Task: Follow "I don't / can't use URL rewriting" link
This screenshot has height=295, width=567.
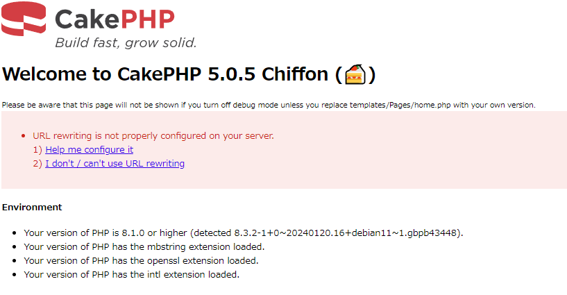Action: pyautogui.click(x=115, y=164)
